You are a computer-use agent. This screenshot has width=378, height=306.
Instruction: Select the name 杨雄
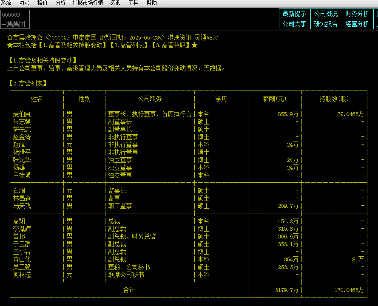pos(19,167)
